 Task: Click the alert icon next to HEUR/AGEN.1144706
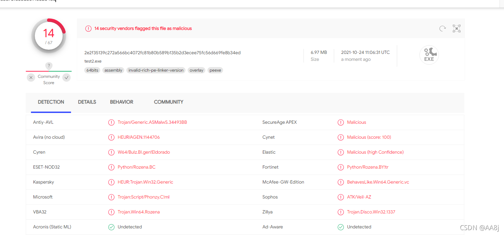(111, 137)
